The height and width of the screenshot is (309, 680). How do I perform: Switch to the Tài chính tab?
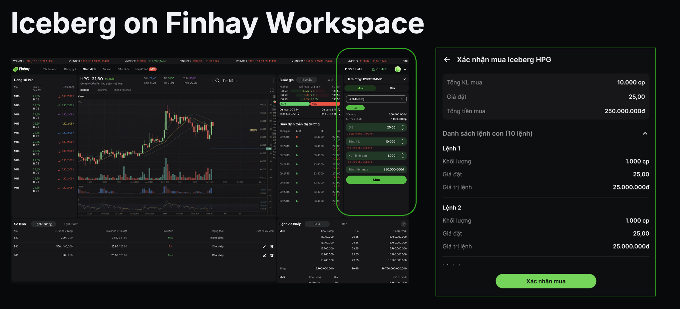click(x=101, y=90)
